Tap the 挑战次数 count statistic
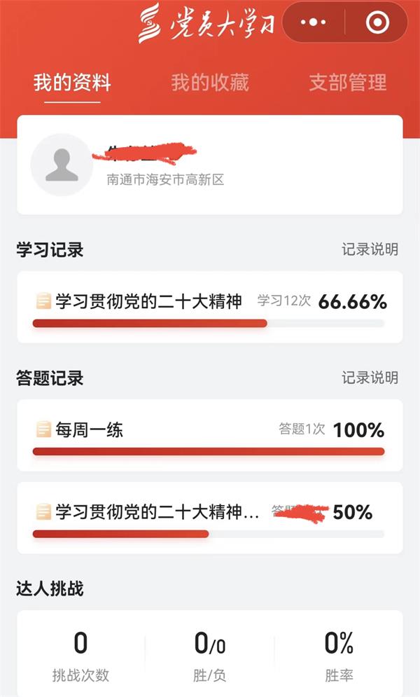Viewport: 420px width, 697px height. pos(80,655)
